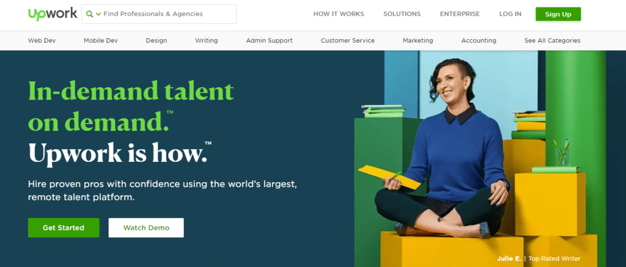The width and height of the screenshot is (626, 267).
Task: Select the Web Dev category
Action: click(x=42, y=40)
